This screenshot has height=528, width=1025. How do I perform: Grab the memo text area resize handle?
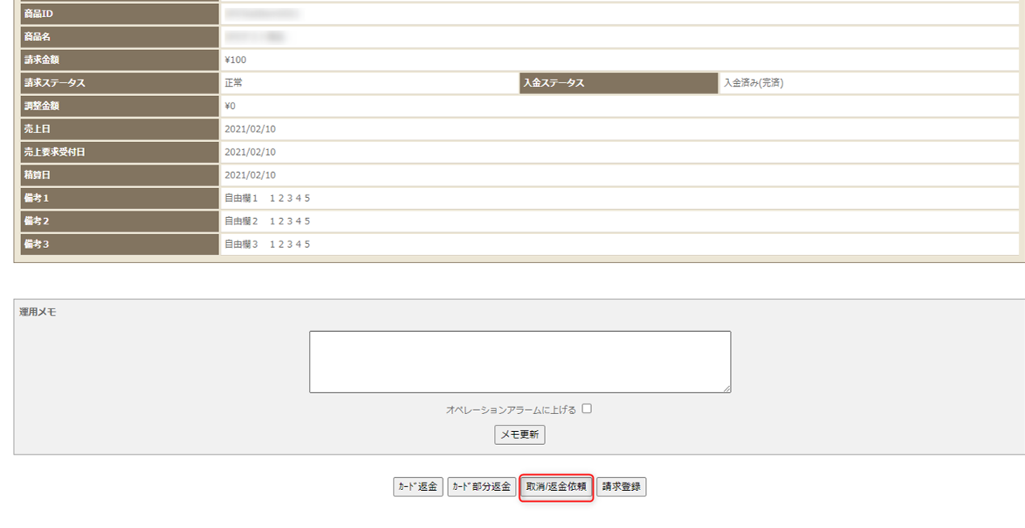[x=727, y=389]
